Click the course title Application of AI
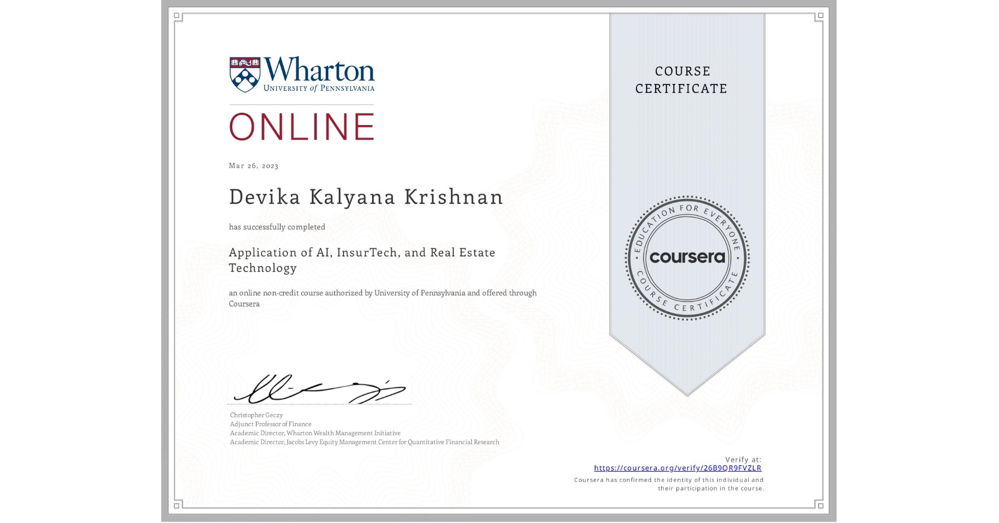 (x=361, y=252)
